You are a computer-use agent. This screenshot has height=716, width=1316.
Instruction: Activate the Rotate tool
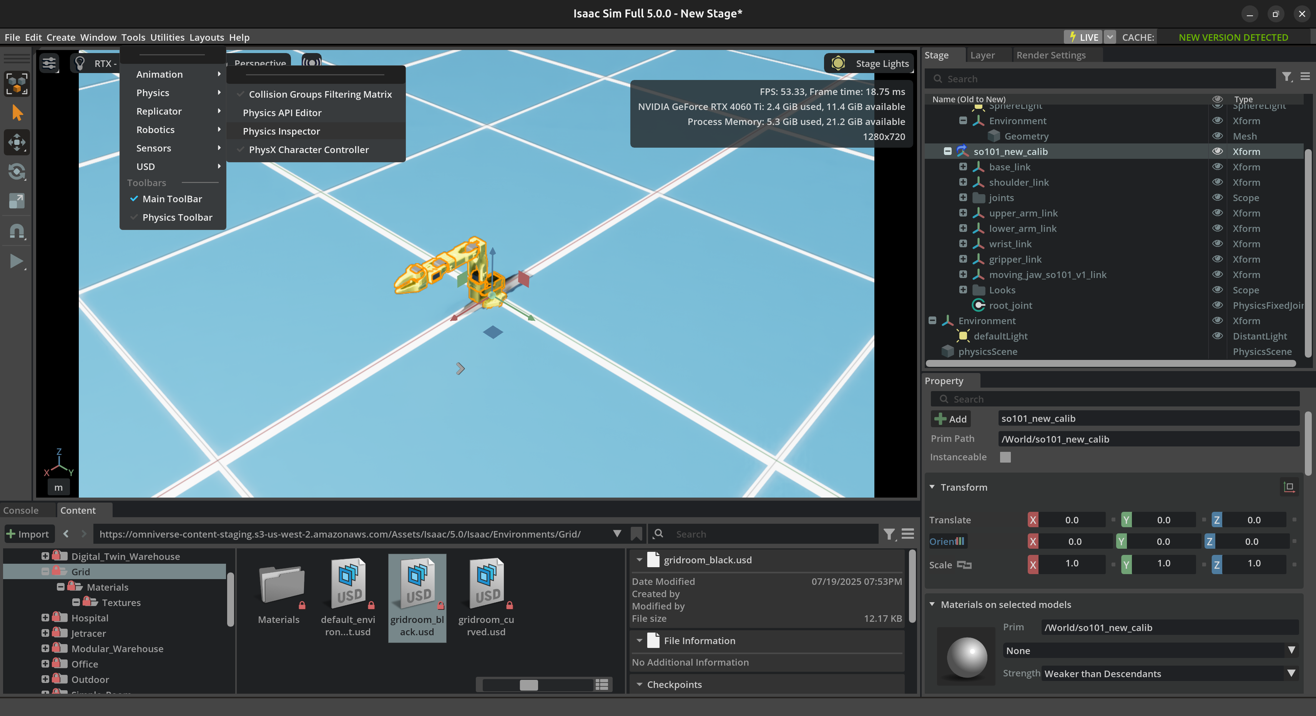17,172
